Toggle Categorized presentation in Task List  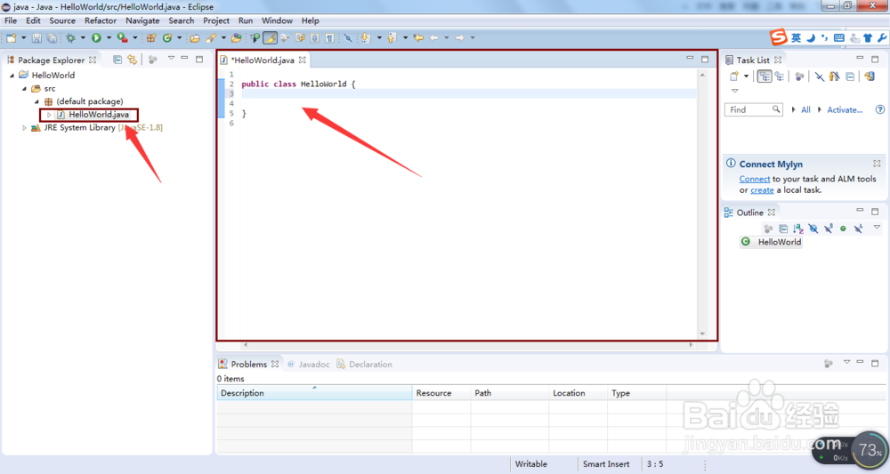(765, 76)
